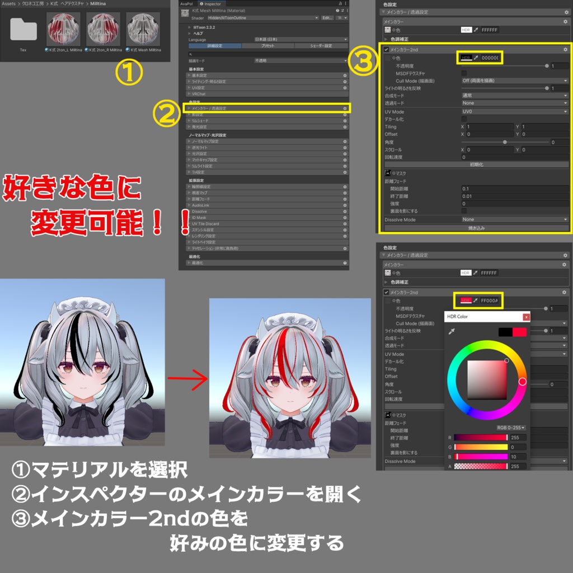Click gear icon on 影設定 row
The height and width of the screenshot is (573, 573).
pyautogui.click(x=345, y=115)
